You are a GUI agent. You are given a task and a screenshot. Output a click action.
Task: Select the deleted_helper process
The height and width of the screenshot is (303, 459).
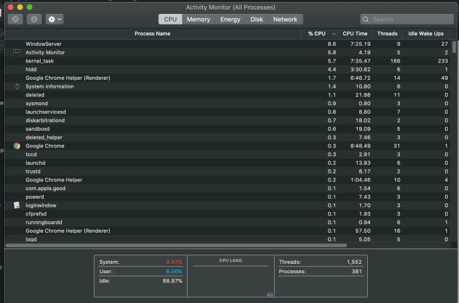(x=228, y=137)
